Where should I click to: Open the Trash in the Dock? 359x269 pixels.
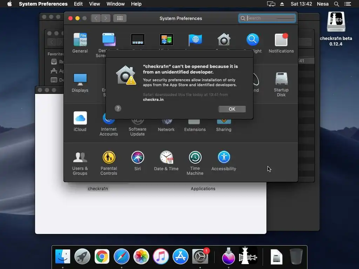pyautogui.click(x=296, y=256)
